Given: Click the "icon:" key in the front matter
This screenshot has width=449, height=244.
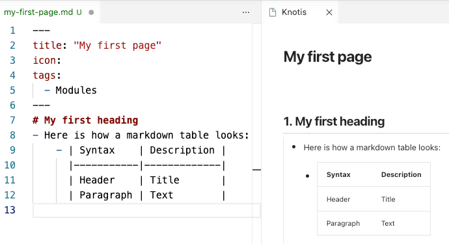Looking at the screenshot, I should click(47, 60).
